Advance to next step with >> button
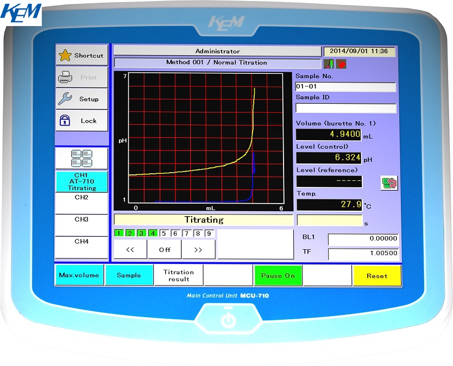This screenshot has width=453, height=366. 198,250
